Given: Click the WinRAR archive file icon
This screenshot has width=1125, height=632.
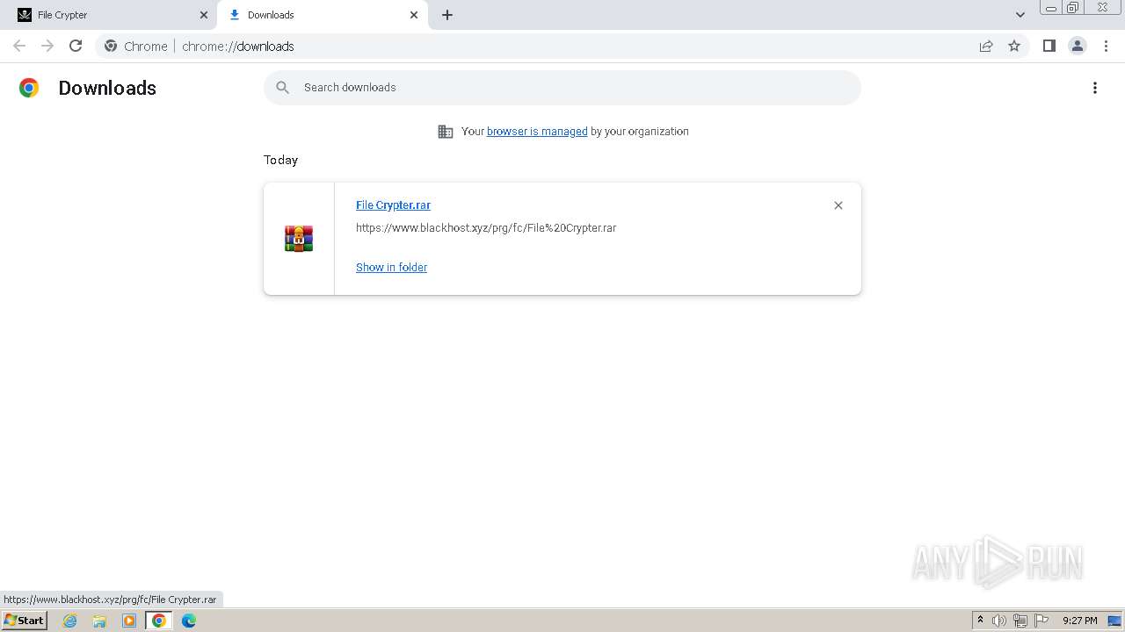Looking at the screenshot, I should click(x=299, y=239).
